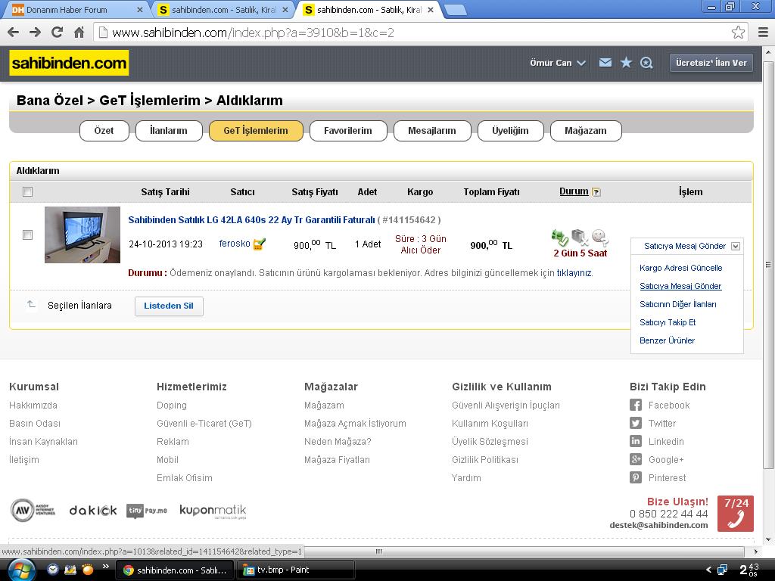Show hidden taskbar icons arrow

click(708, 570)
